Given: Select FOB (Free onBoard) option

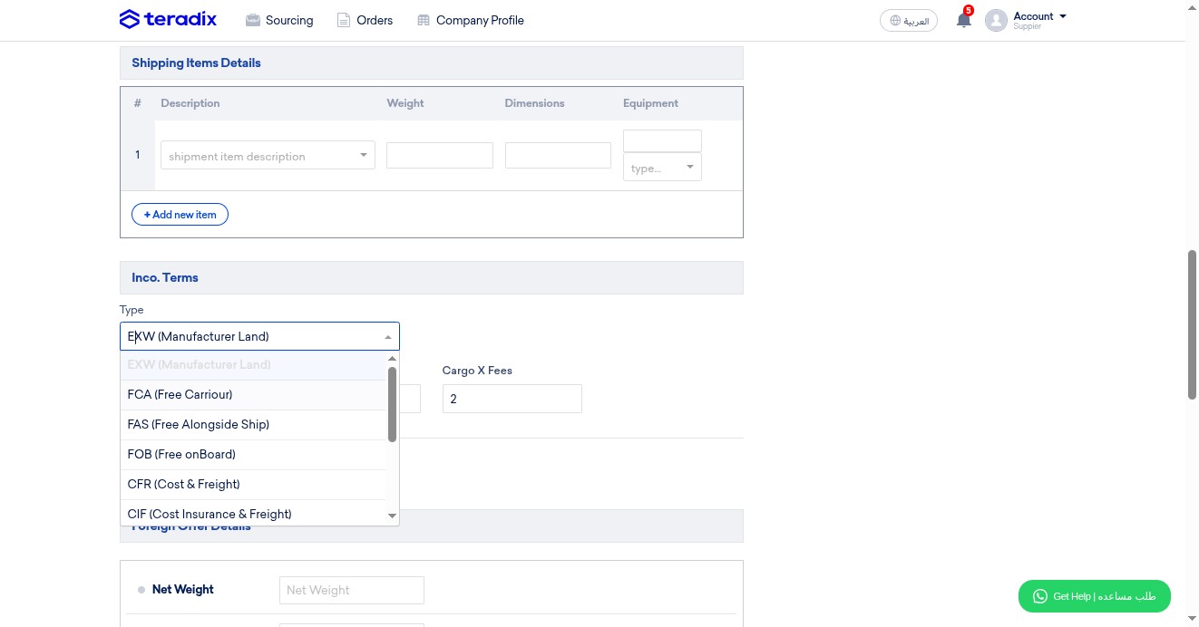Looking at the screenshot, I should tap(253, 455).
